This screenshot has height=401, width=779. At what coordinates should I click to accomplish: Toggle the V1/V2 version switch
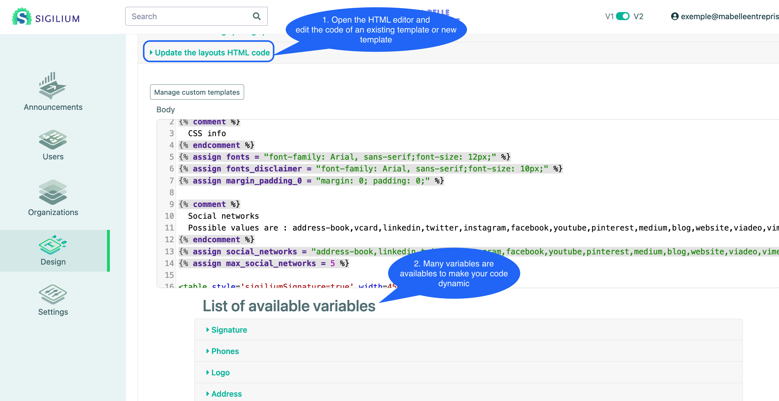(x=622, y=16)
